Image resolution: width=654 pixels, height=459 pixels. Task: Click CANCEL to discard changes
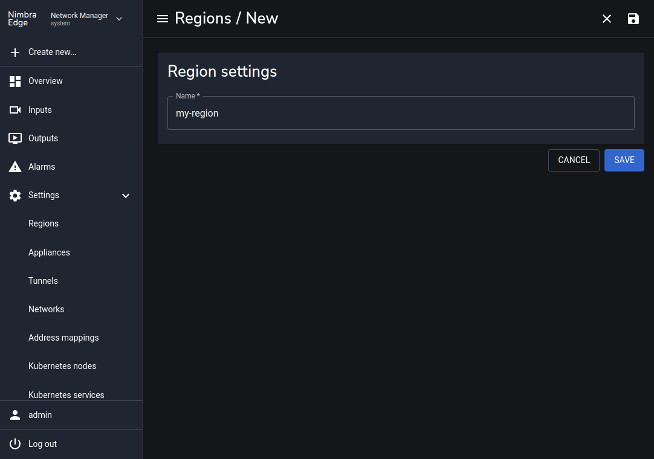click(574, 160)
